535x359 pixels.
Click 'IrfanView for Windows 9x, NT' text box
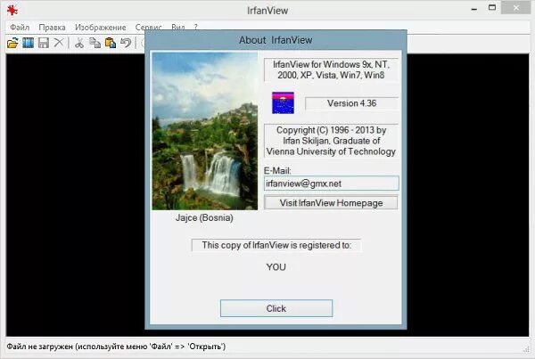tap(332, 69)
